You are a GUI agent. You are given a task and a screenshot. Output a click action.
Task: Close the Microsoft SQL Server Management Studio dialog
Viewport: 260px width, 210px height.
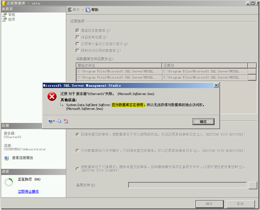click(x=216, y=85)
